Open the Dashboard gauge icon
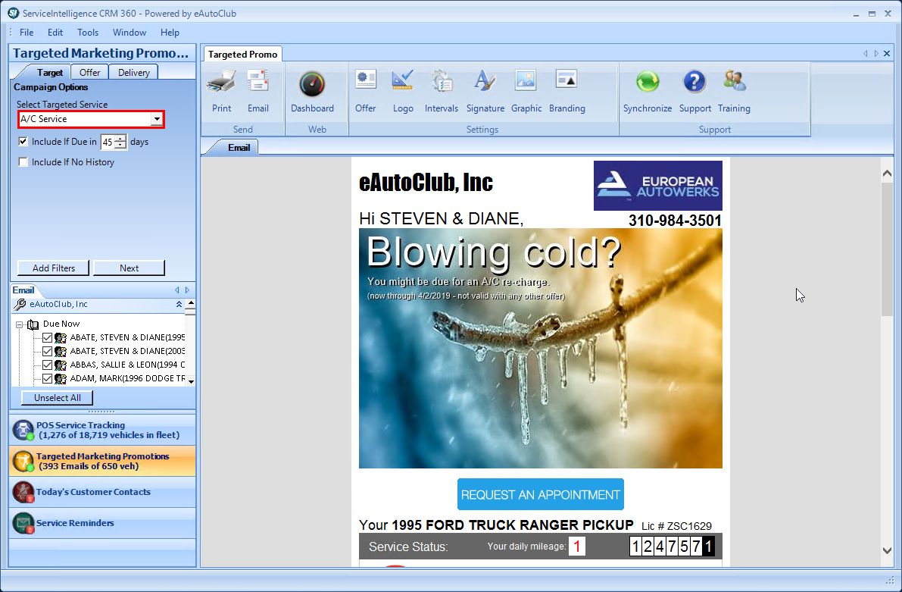 coord(312,84)
